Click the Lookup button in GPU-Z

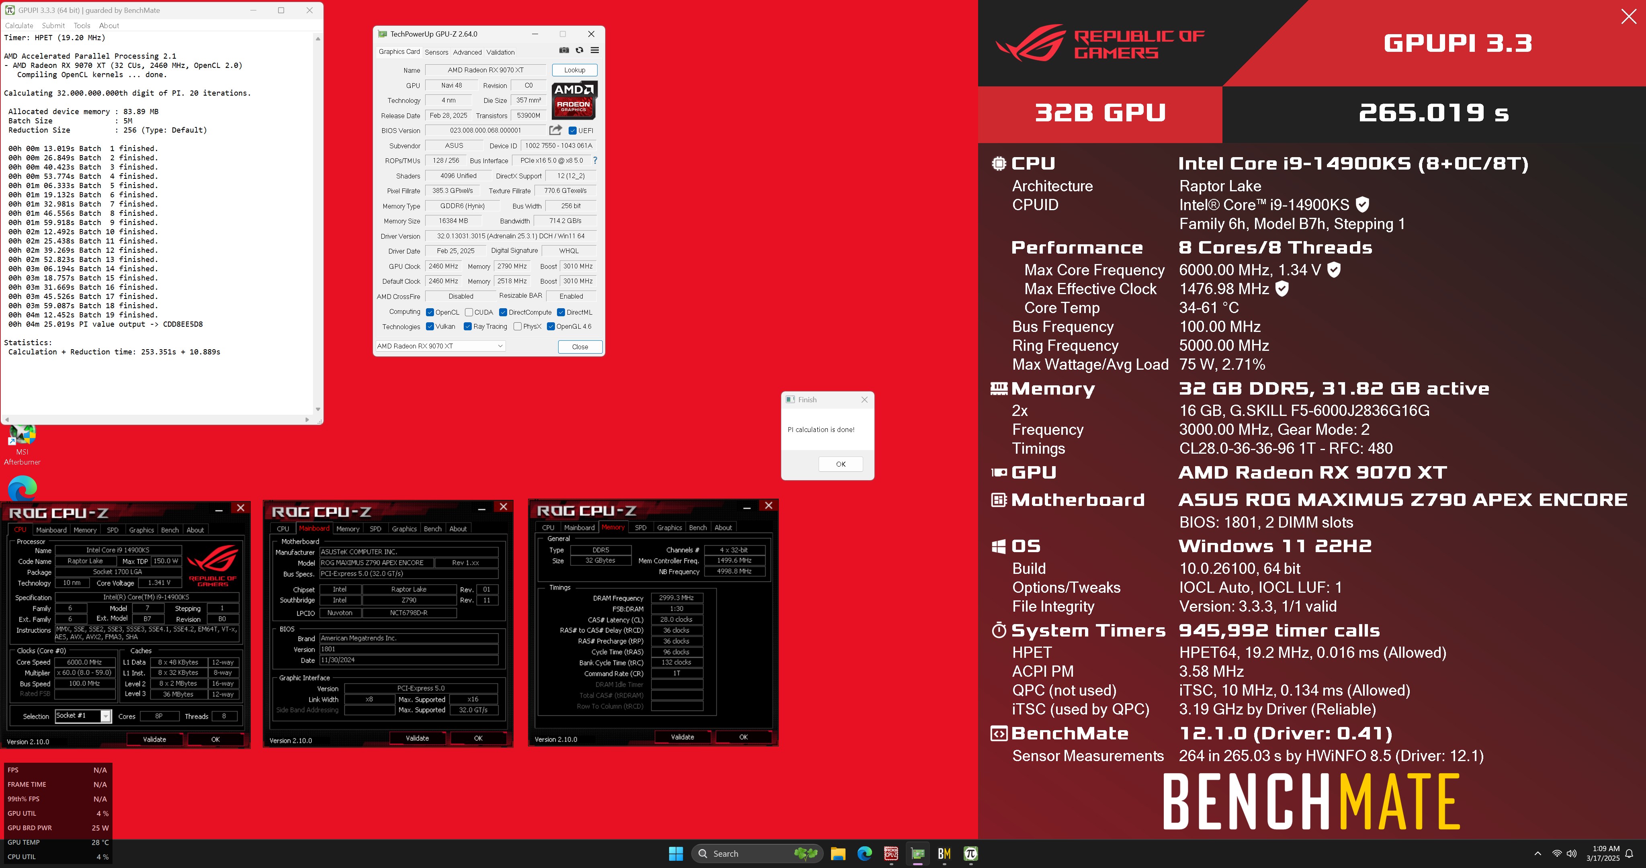coord(574,70)
